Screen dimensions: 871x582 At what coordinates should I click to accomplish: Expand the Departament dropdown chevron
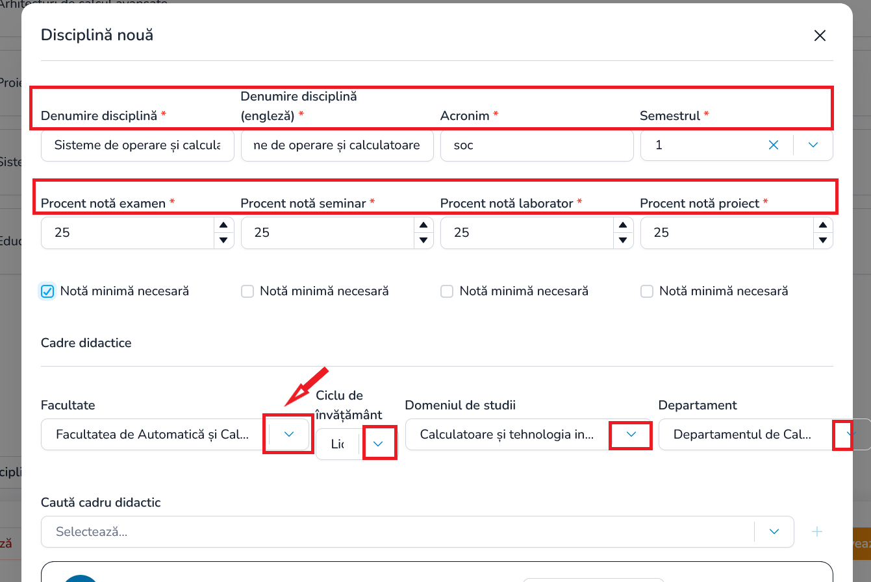click(851, 435)
